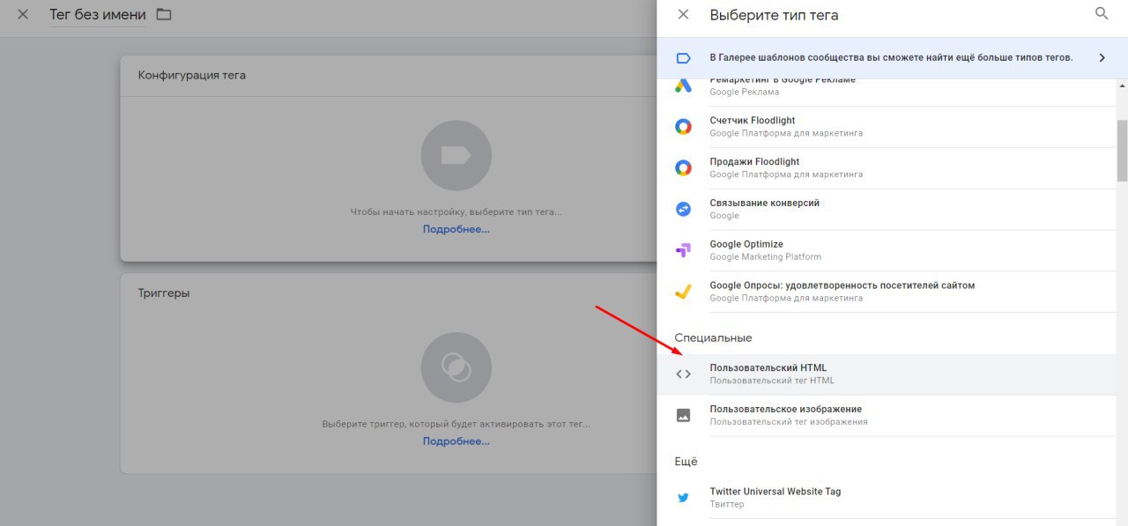This screenshot has width=1128, height=526.
Task: Click the Google Optimize icon
Action: [x=683, y=251]
